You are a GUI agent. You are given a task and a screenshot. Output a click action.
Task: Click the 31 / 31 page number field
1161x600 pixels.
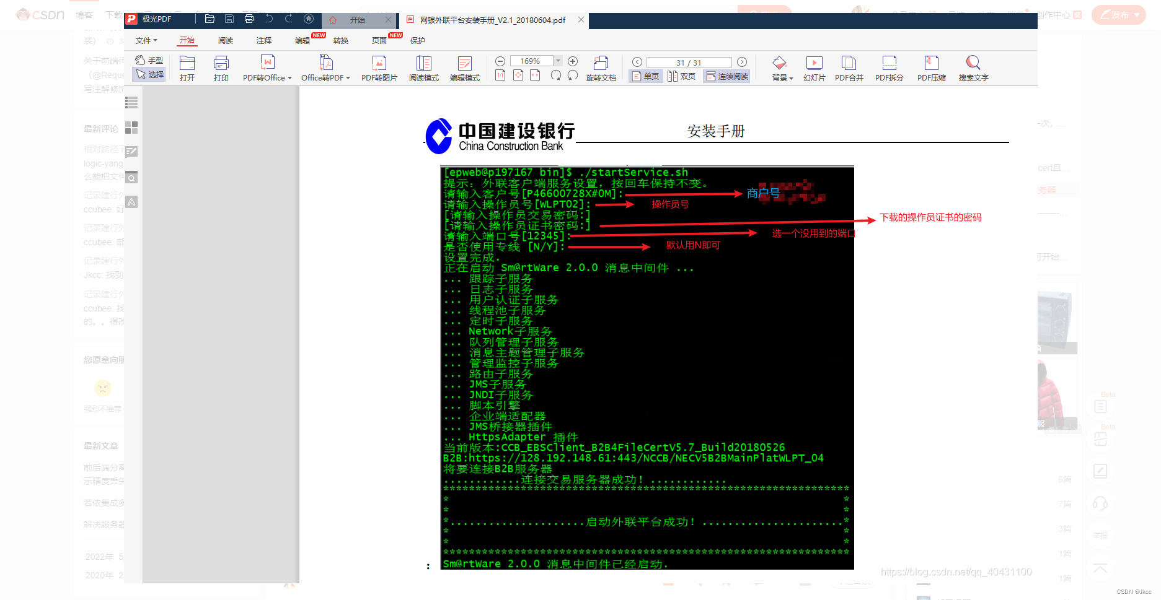(x=689, y=63)
